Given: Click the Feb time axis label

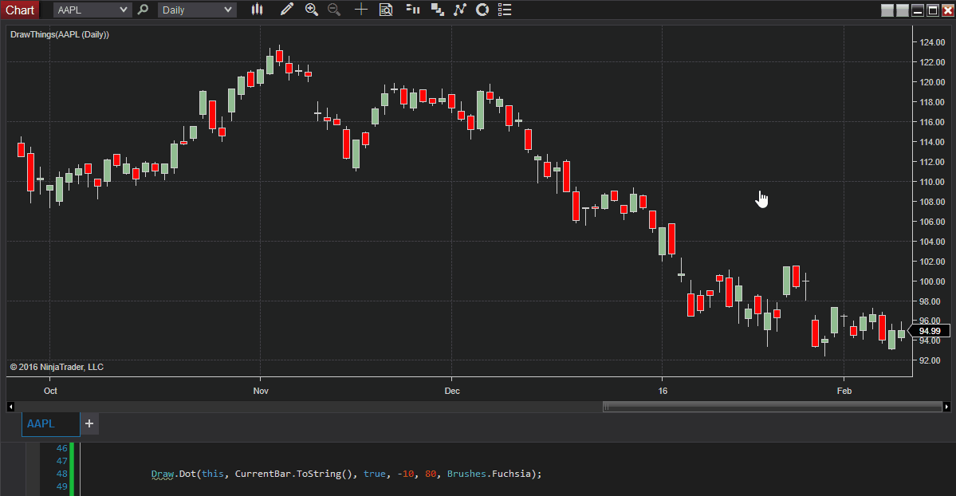Looking at the screenshot, I should pyautogui.click(x=844, y=391).
